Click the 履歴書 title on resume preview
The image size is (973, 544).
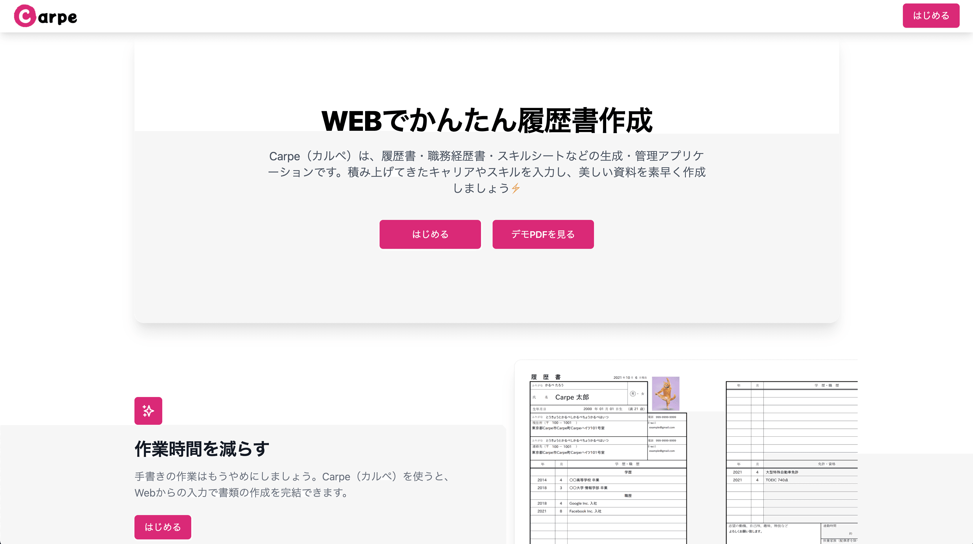pyautogui.click(x=546, y=377)
